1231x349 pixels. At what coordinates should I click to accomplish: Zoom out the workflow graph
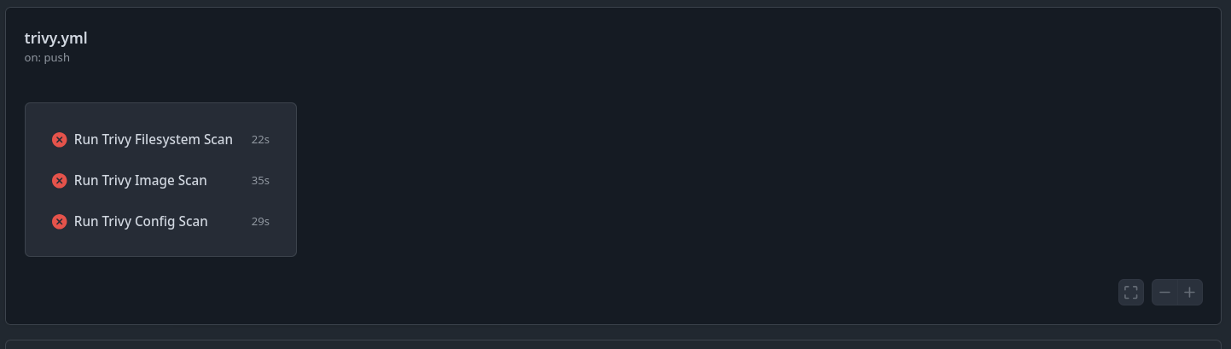click(x=1164, y=293)
